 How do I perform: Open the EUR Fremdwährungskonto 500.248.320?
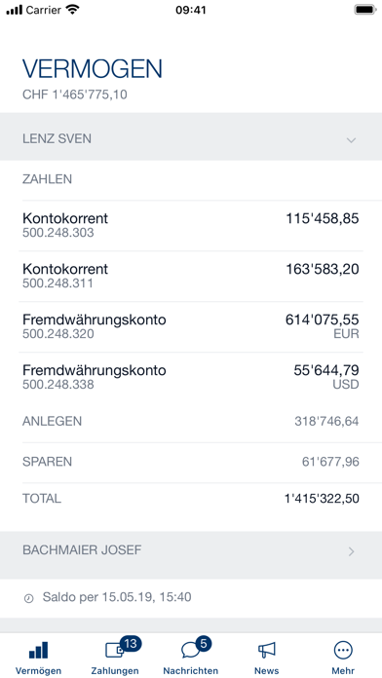[191, 326]
